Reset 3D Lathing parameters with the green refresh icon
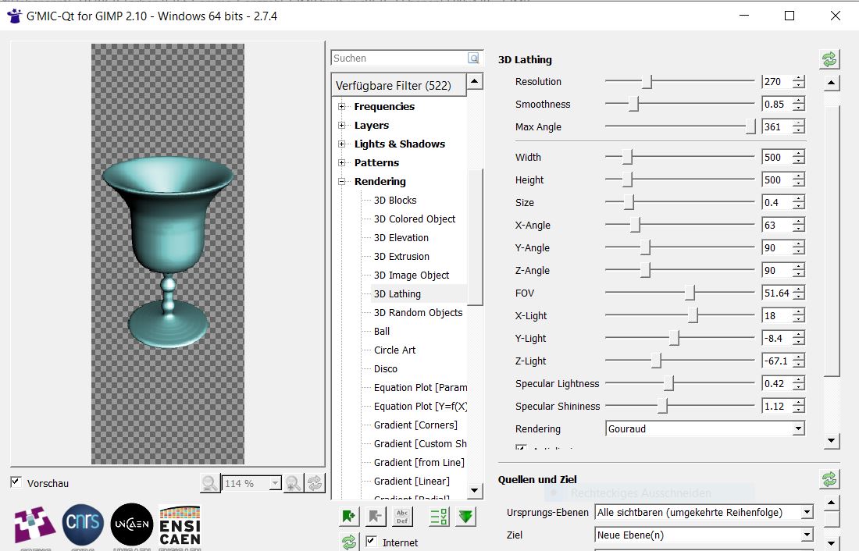This screenshot has height=551, width=859. [x=829, y=59]
